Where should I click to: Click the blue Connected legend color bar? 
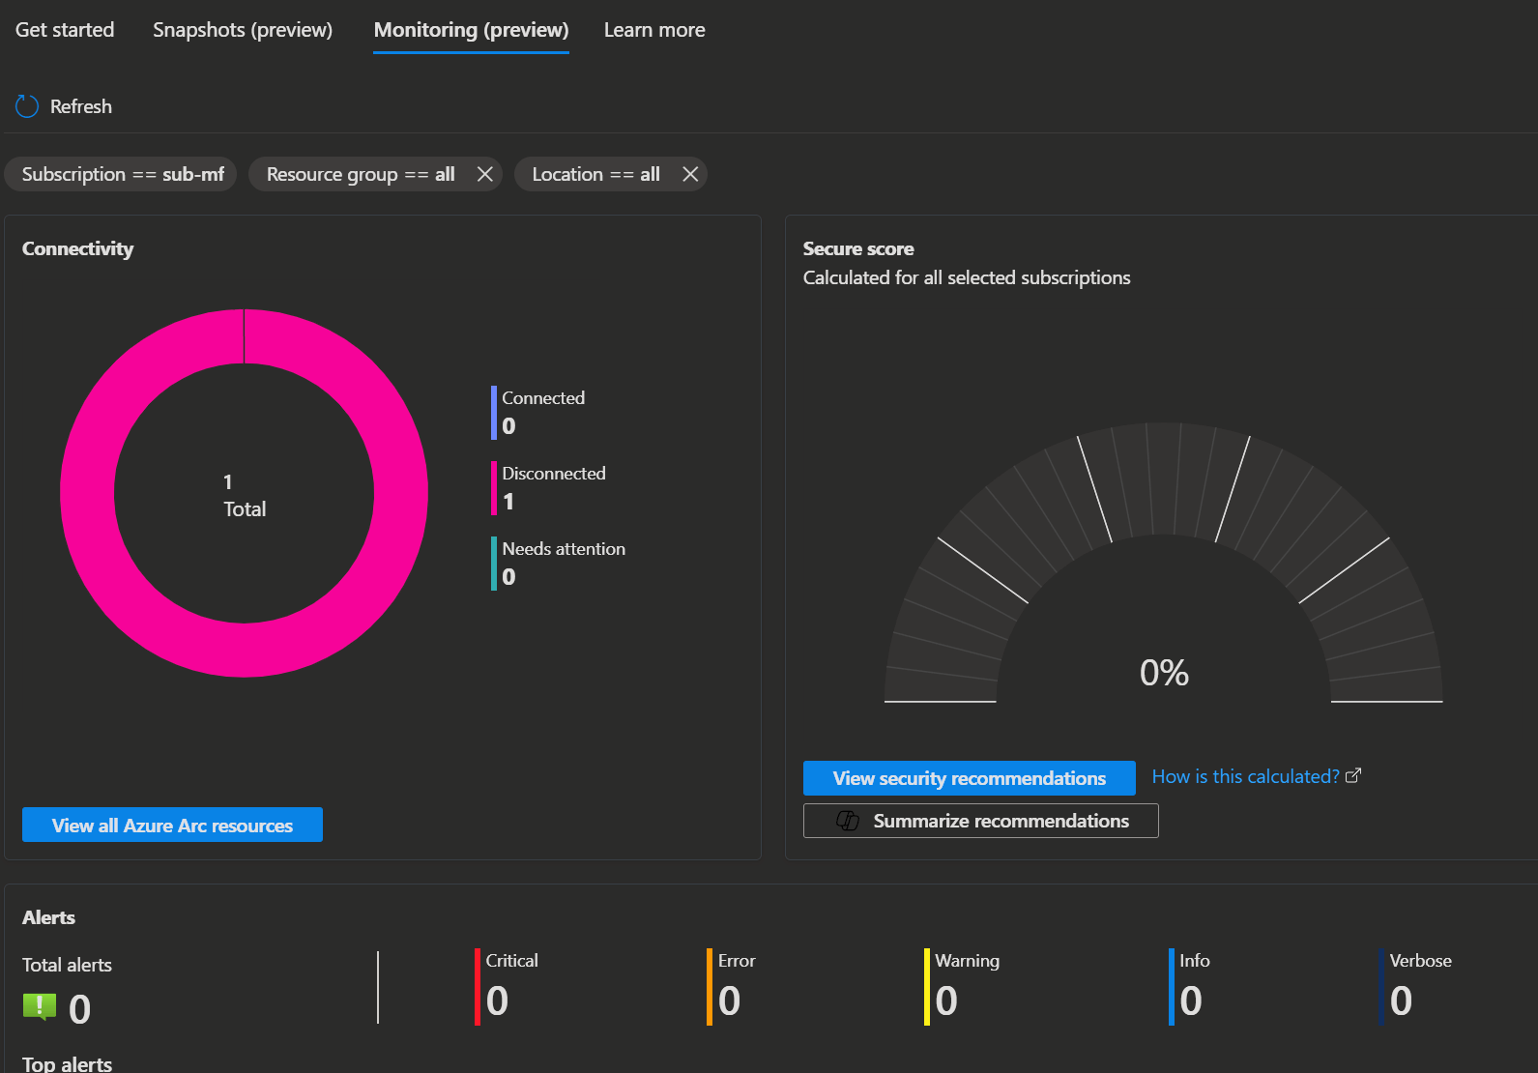[x=494, y=413]
